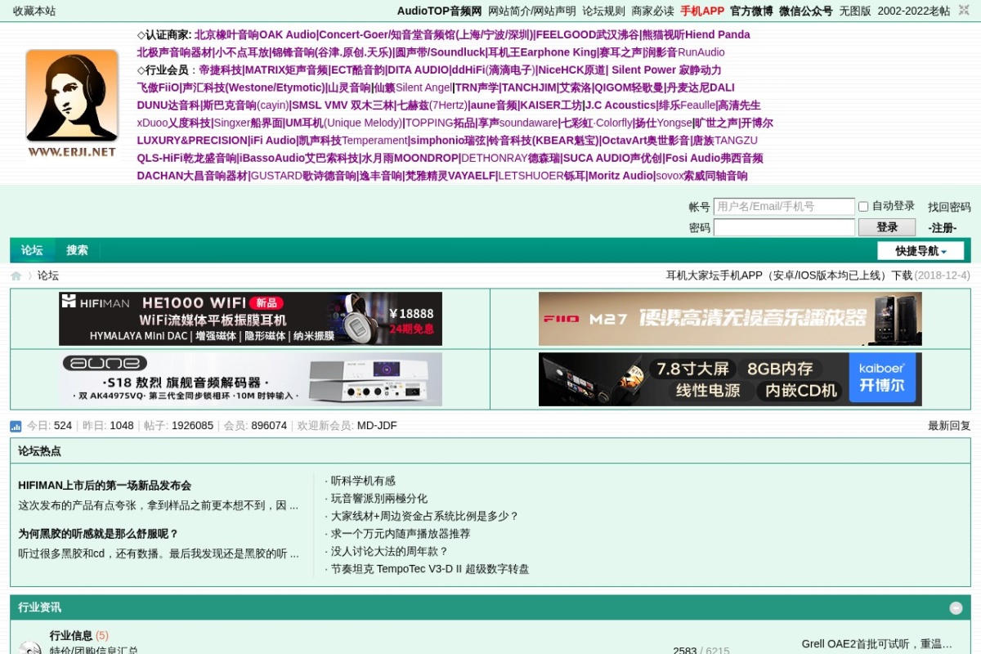Open the red 手机APP link
Image resolution: width=981 pixels, height=654 pixels.
(x=702, y=11)
